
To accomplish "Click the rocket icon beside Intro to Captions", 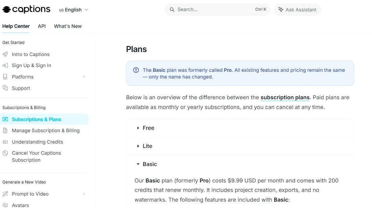I will coord(5,54).
